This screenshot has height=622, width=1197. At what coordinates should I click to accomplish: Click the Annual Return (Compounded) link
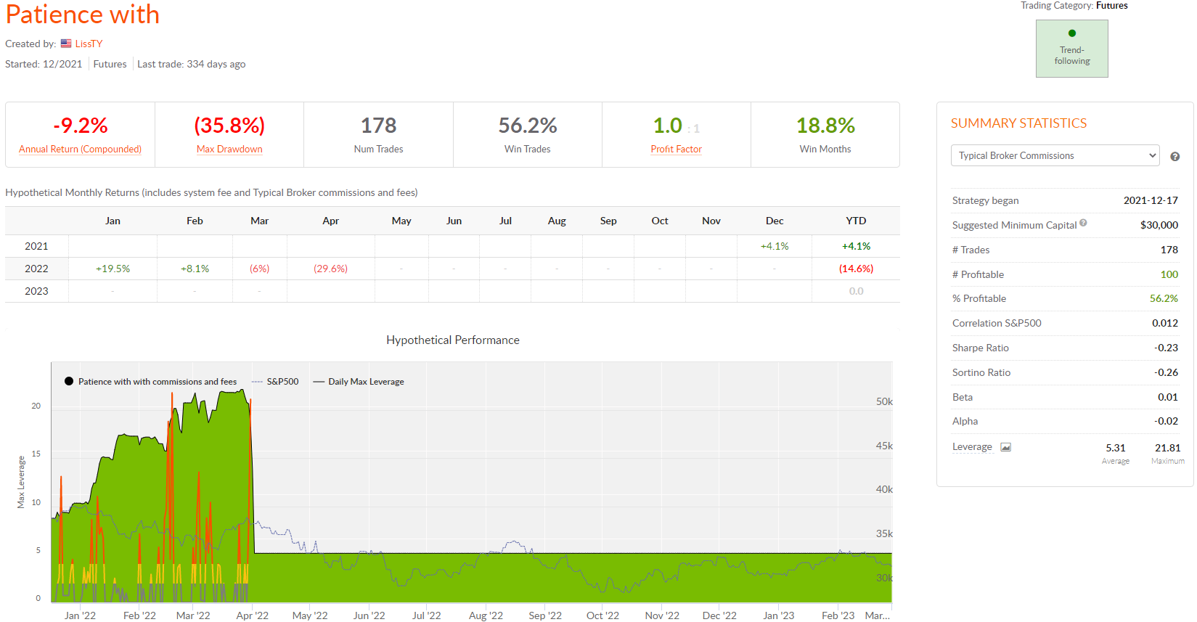(x=80, y=149)
